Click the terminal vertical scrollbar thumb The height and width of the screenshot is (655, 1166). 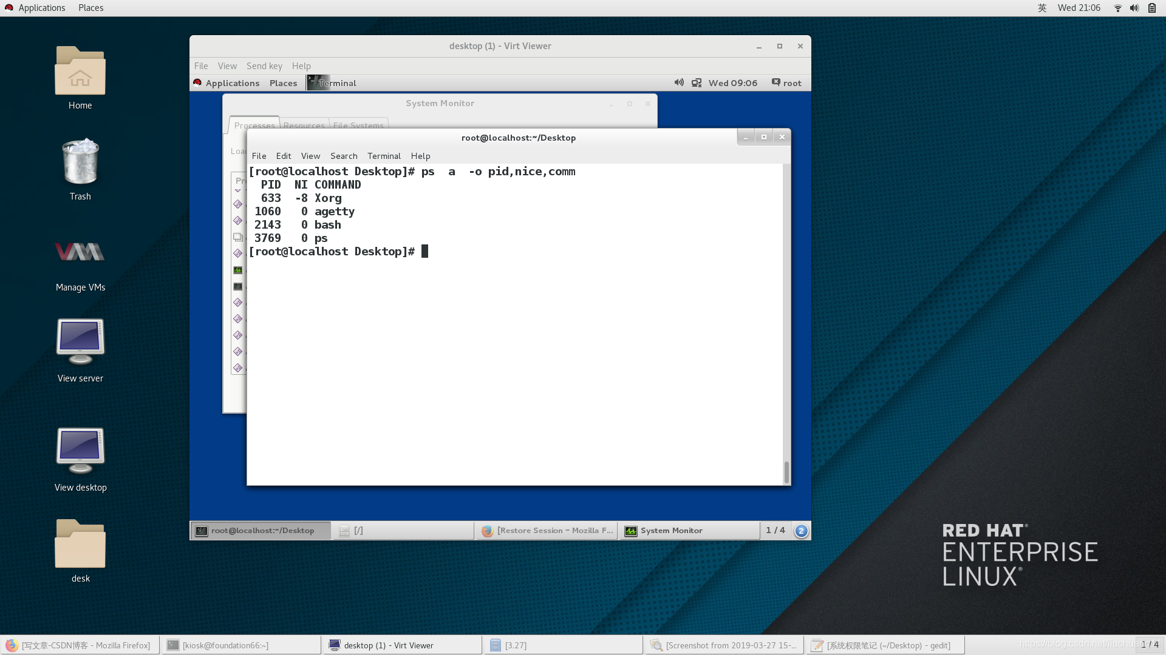[786, 472]
